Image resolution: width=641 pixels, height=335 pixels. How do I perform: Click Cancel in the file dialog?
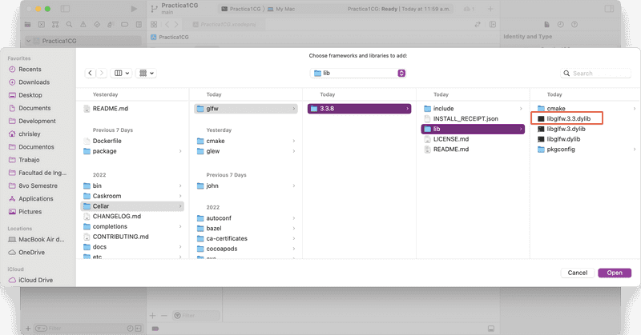click(577, 273)
